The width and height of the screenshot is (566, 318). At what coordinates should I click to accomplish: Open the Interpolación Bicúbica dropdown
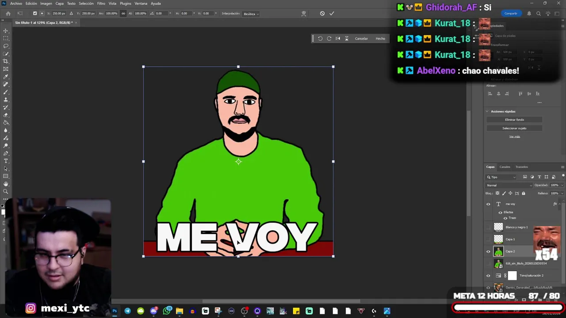click(251, 14)
